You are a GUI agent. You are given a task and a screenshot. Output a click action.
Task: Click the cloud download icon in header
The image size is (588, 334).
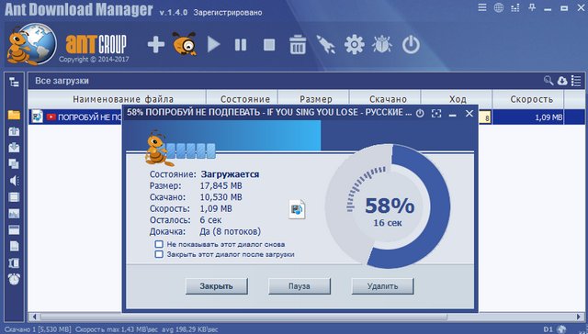point(562,81)
